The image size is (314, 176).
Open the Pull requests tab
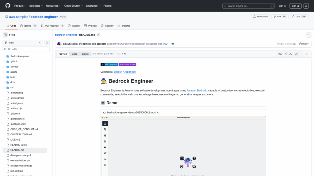pyautogui.click(x=52, y=26)
